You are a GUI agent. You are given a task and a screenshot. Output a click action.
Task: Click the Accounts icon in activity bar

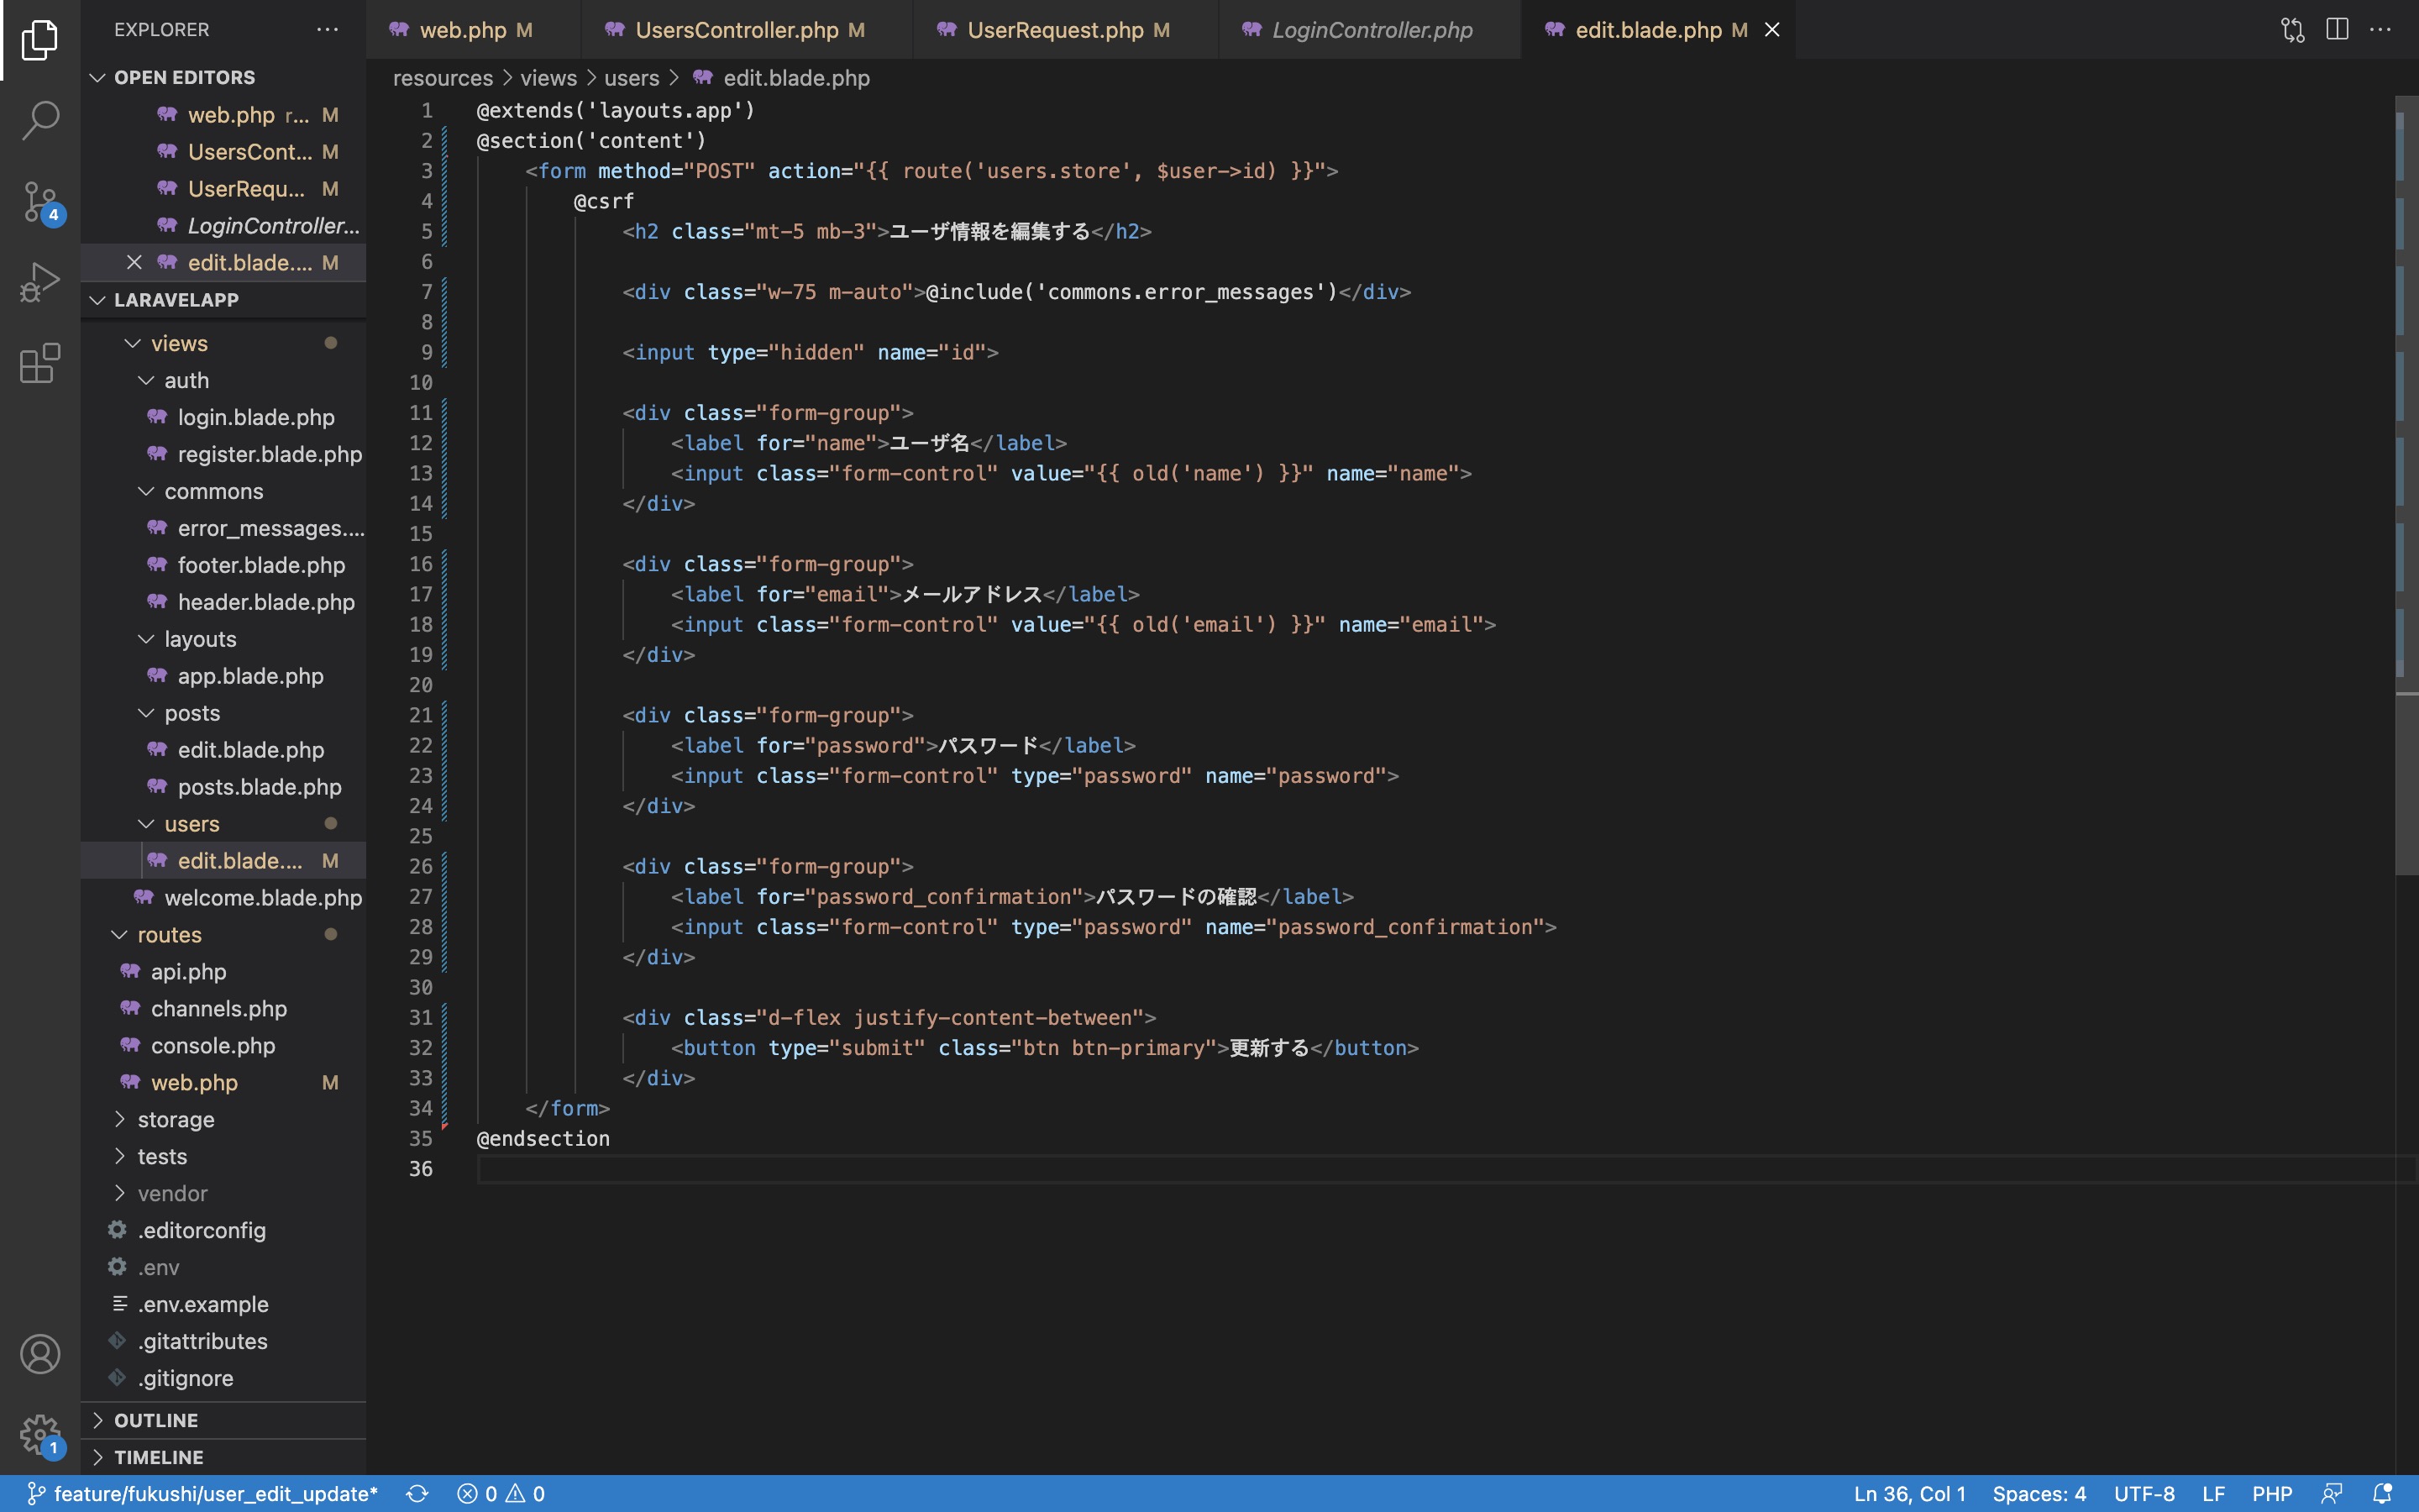[x=40, y=1353]
